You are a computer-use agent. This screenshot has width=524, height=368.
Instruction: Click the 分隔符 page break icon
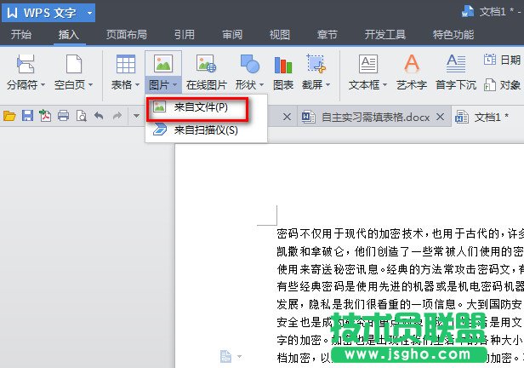[26, 64]
